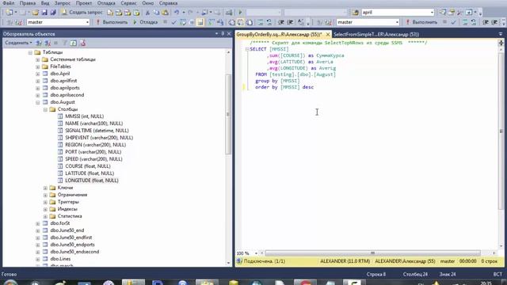Click the filter funnel icon in Object Explorer

pos(65,43)
